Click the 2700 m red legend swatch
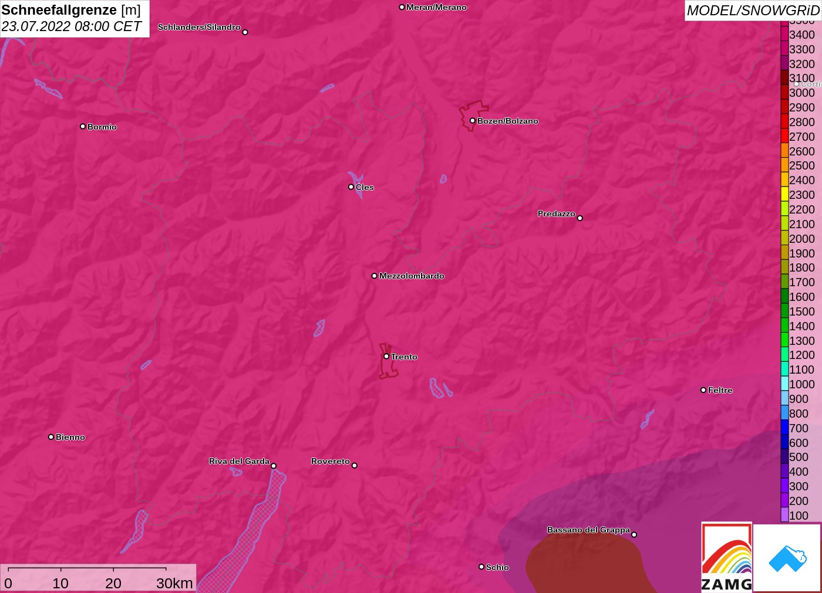This screenshot has height=593, width=822. [x=784, y=136]
